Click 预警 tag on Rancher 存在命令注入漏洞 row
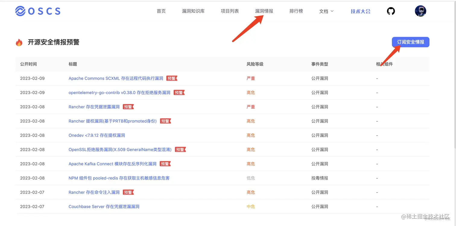456x226 pixels. pyautogui.click(x=128, y=192)
